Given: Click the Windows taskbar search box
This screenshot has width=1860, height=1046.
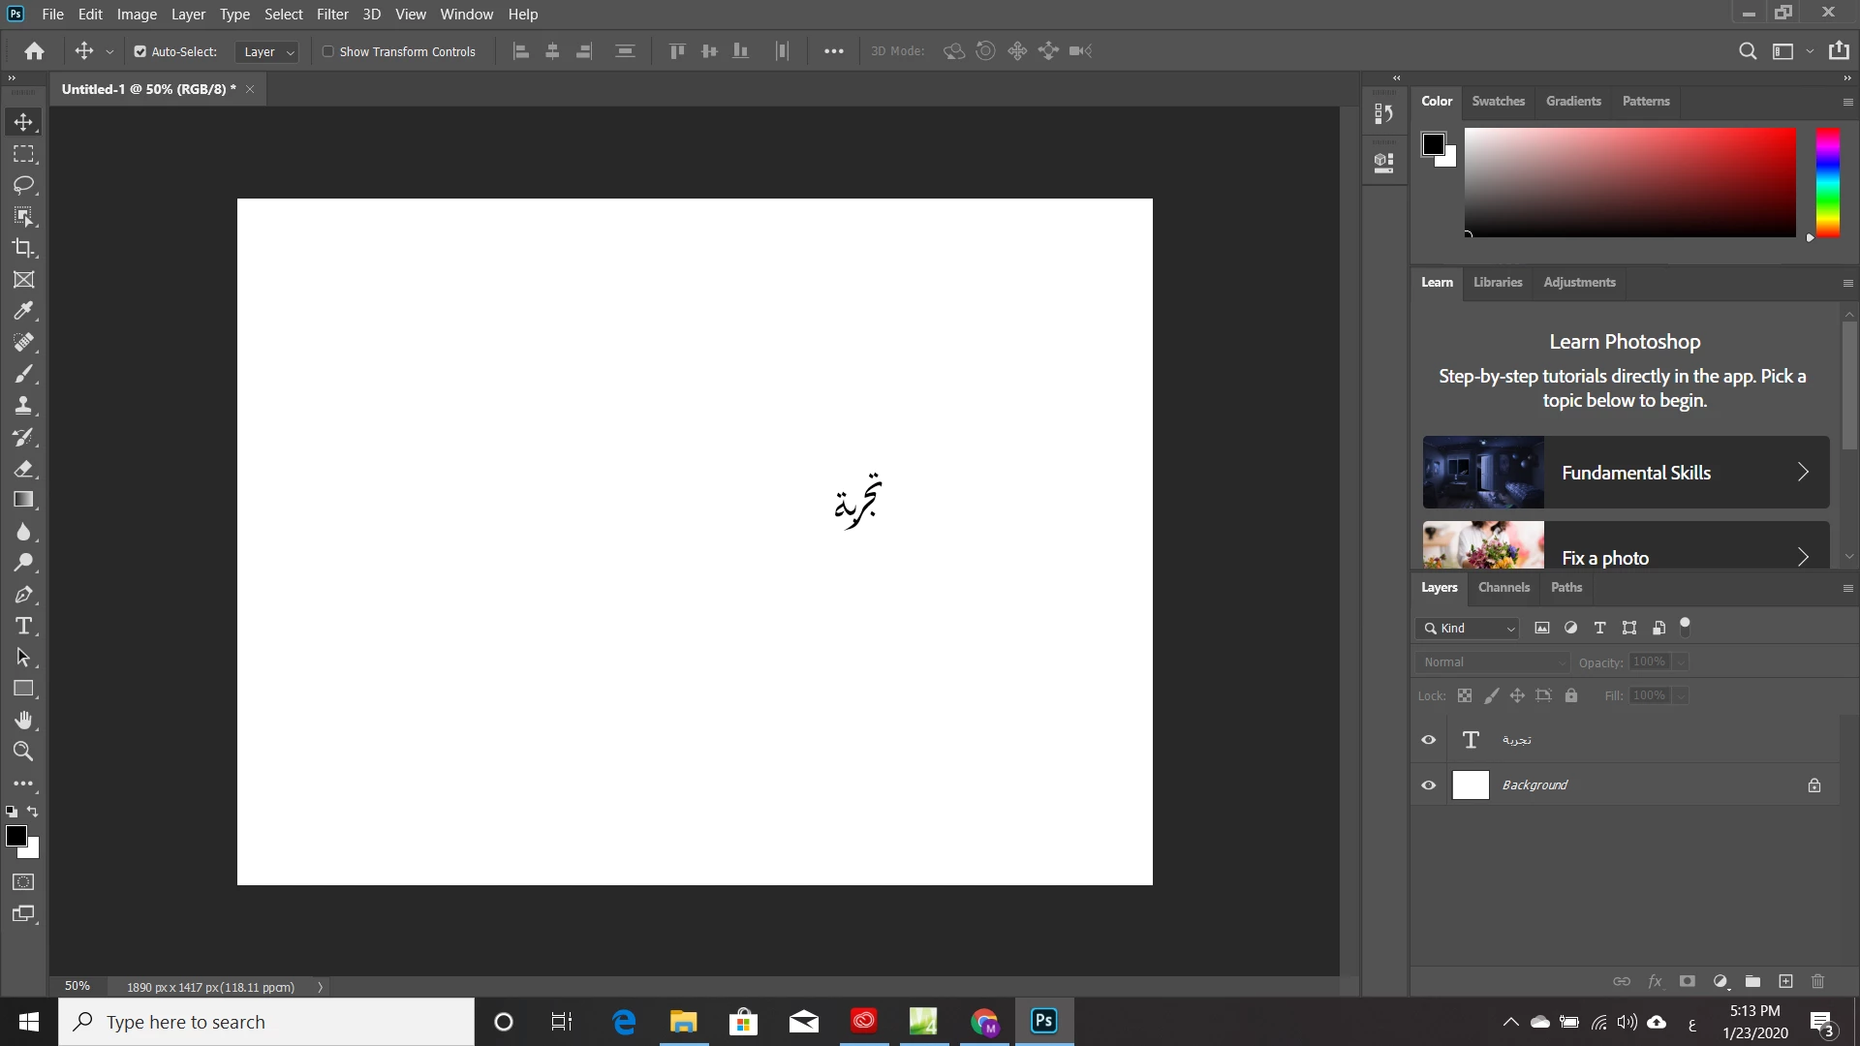Looking at the screenshot, I should coord(266,1022).
